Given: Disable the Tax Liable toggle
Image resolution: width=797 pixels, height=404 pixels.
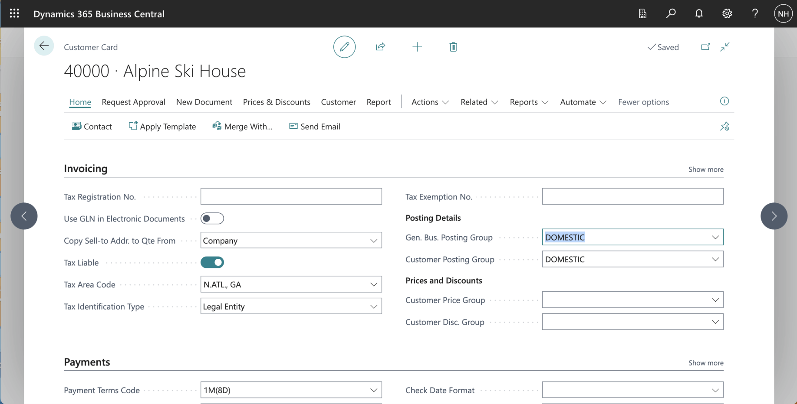Looking at the screenshot, I should (212, 262).
